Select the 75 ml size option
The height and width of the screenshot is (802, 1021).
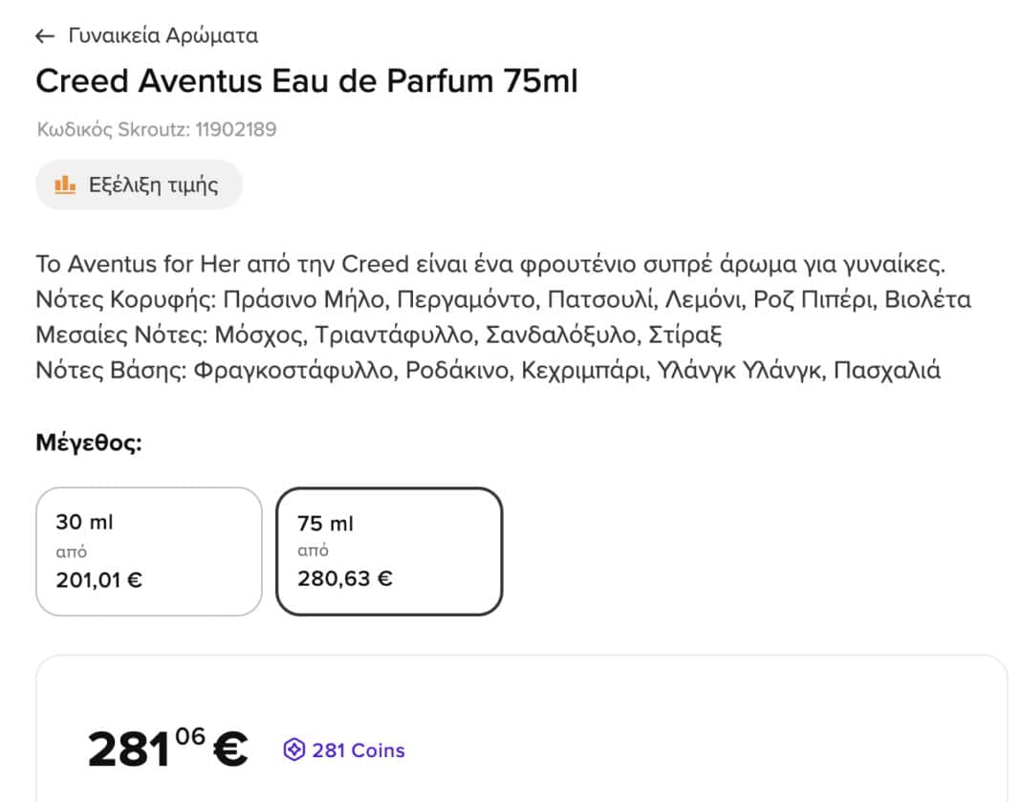tap(388, 551)
